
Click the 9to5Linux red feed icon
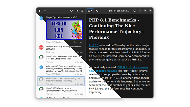[x=41, y=47]
